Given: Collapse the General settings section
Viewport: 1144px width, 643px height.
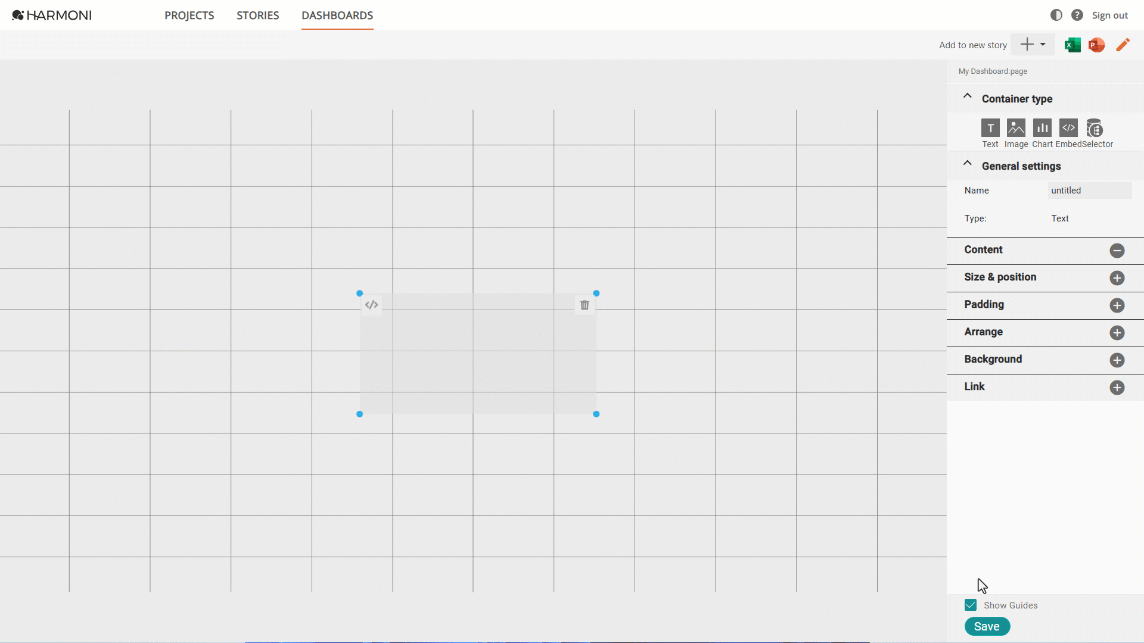Looking at the screenshot, I should click(968, 164).
